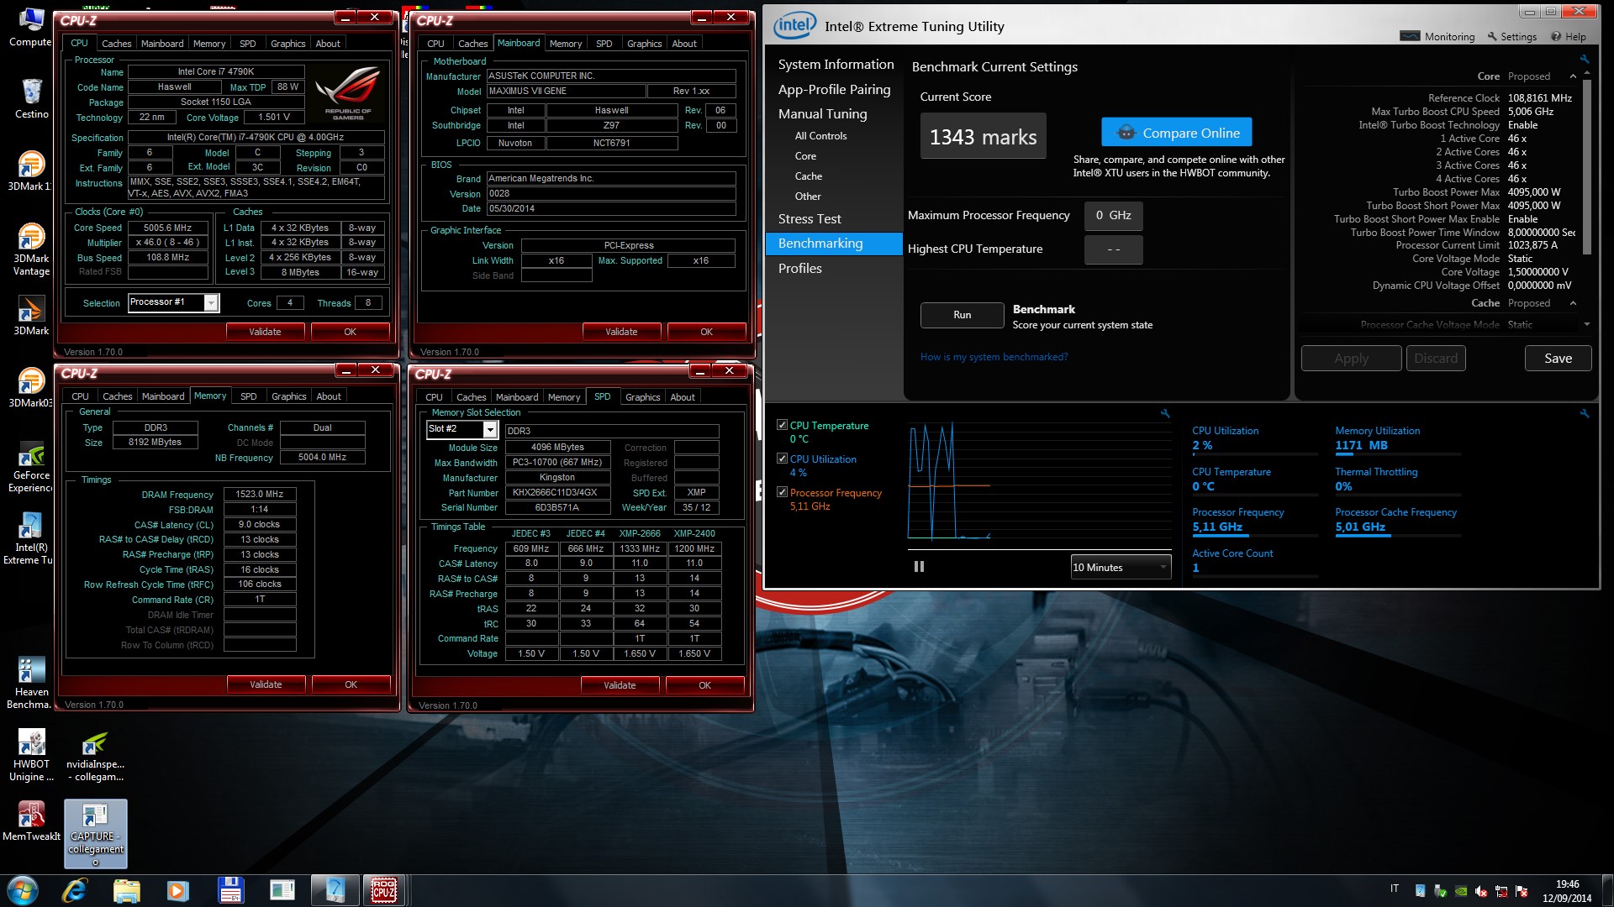This screenshot has height=907, width=1614.
Task: Switch to Caches tab in top-left CPU-Z
Action: point(116,44)
